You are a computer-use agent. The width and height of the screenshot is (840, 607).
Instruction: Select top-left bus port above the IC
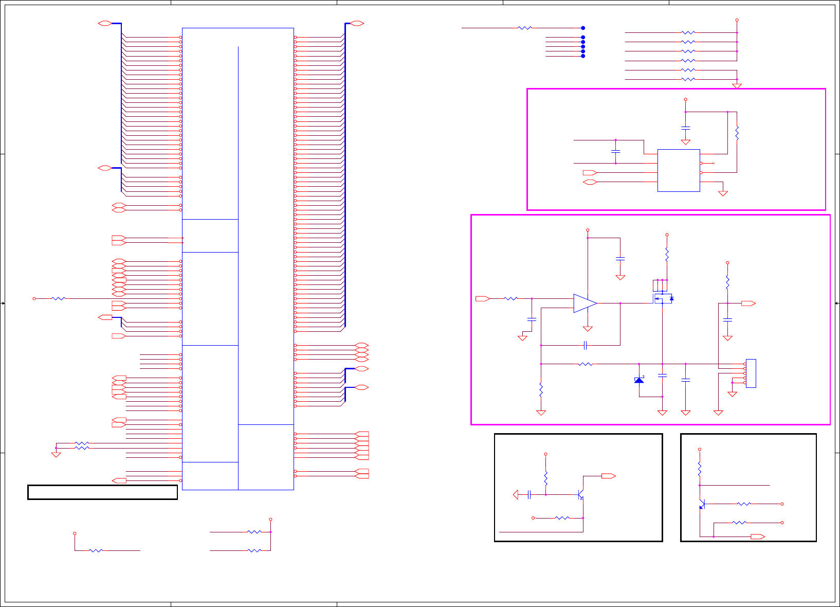tap(105, 24)
